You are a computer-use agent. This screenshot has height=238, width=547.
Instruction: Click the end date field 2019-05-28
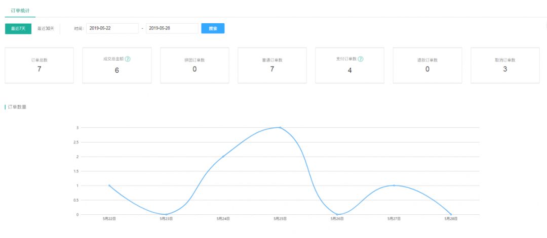click(x=172, y=28)
